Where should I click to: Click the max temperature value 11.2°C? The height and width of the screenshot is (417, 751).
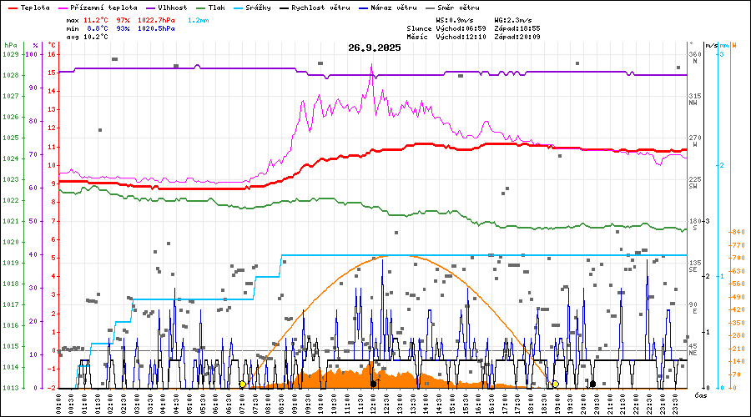(96, 19)
